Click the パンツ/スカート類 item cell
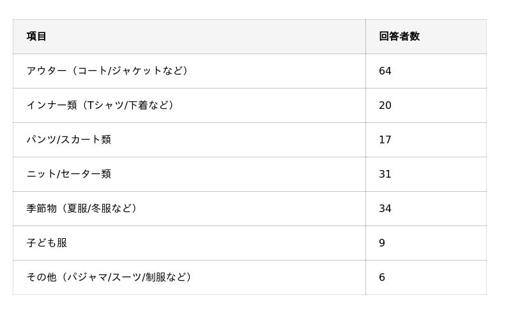Screen dimensions: 511x314 [x=68, y=139]
